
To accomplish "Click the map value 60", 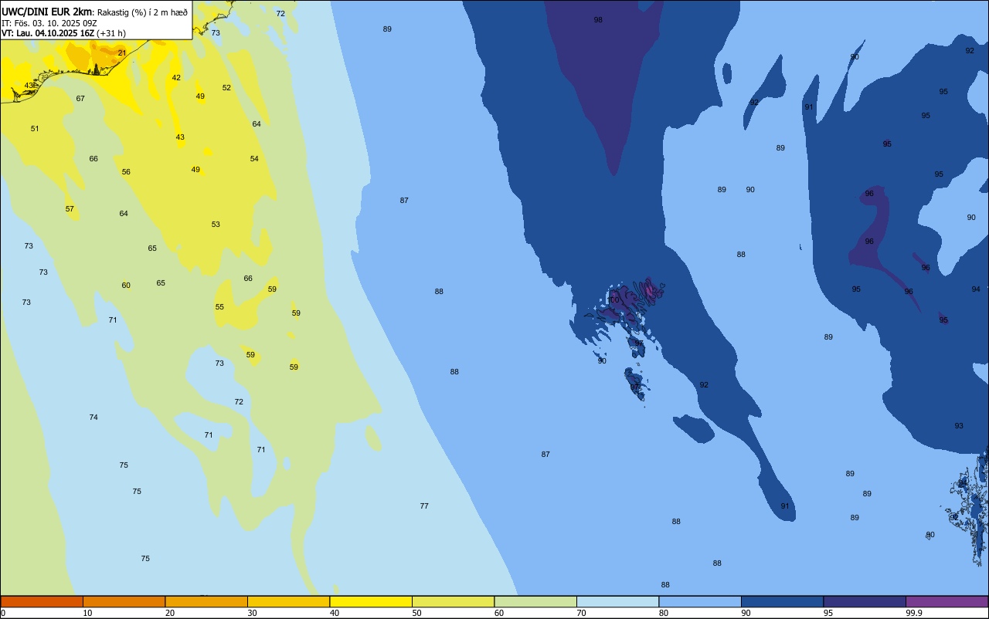I will point(126,286).
